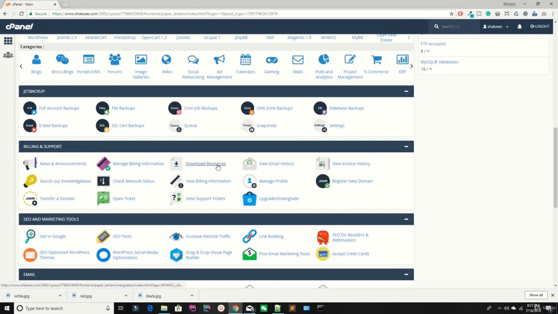Click the Upgrade/Downgrade shopping bag icon

[249, 198]
